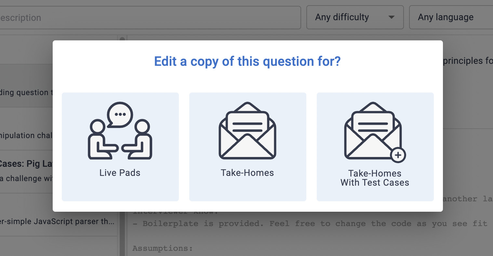Click the left seated person figure
Image resolution: width=493 pixels, height=256 pixels.
pos(100,140)
